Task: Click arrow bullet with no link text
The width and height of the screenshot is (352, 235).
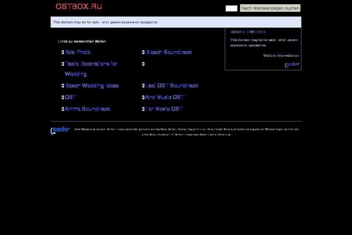Action: pyautogui.click(x=143, y=64)
